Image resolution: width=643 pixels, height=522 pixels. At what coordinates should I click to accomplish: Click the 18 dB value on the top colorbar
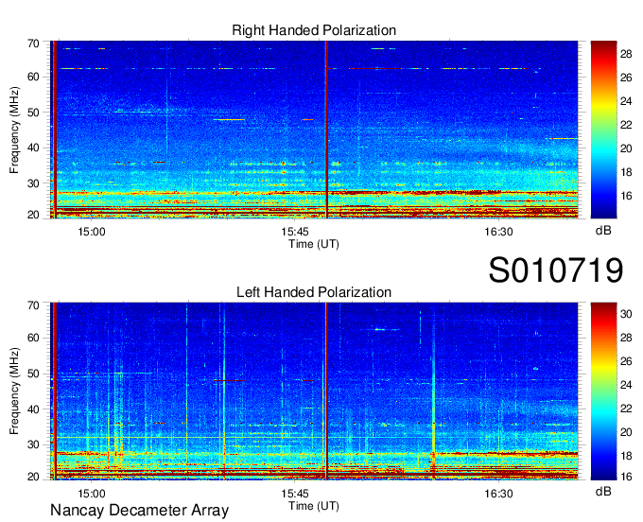point(626,172)
